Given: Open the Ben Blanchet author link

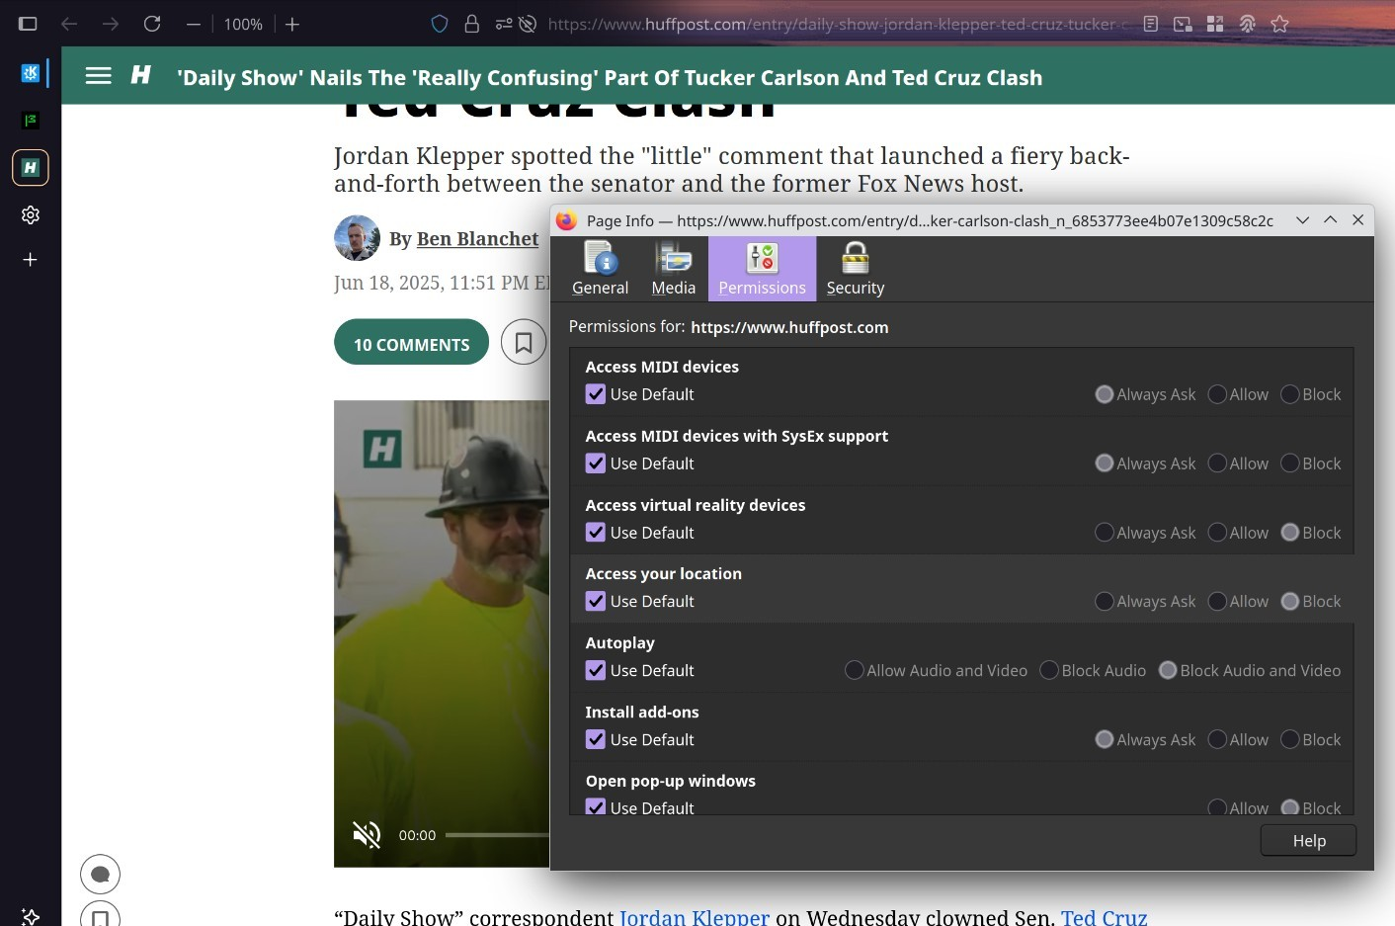Looking at the screenshot, I should [x=478, y=239].
